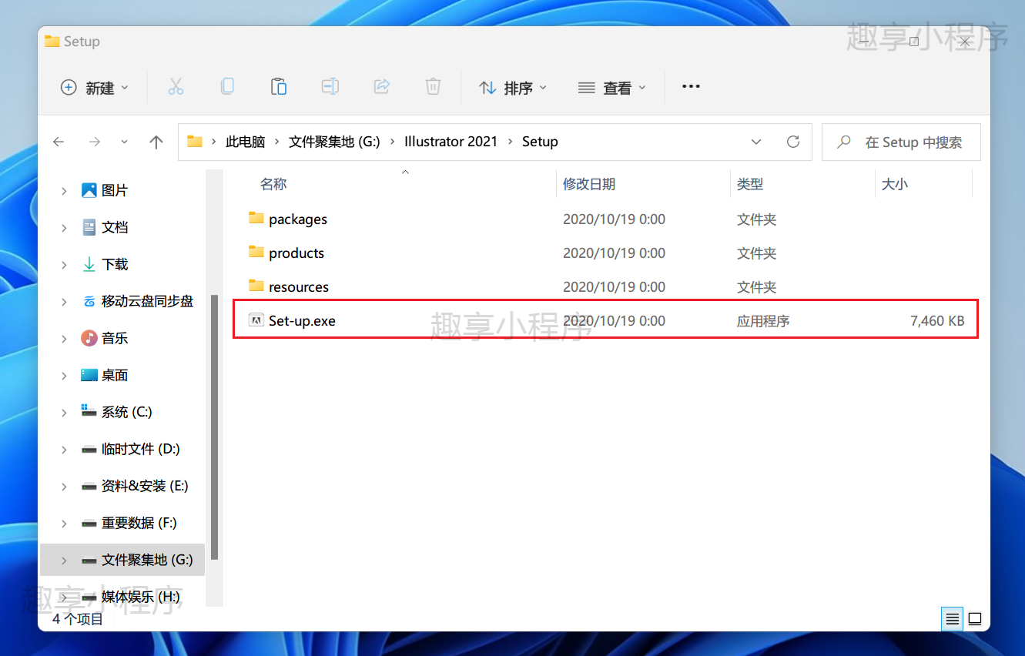Screen dimensions: 1025x656
Task: Go forward with the right arrow
Action: 95,142
